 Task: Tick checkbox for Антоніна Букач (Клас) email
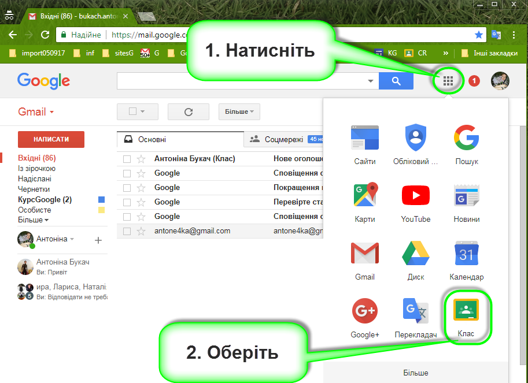click(x=127, y=159)
